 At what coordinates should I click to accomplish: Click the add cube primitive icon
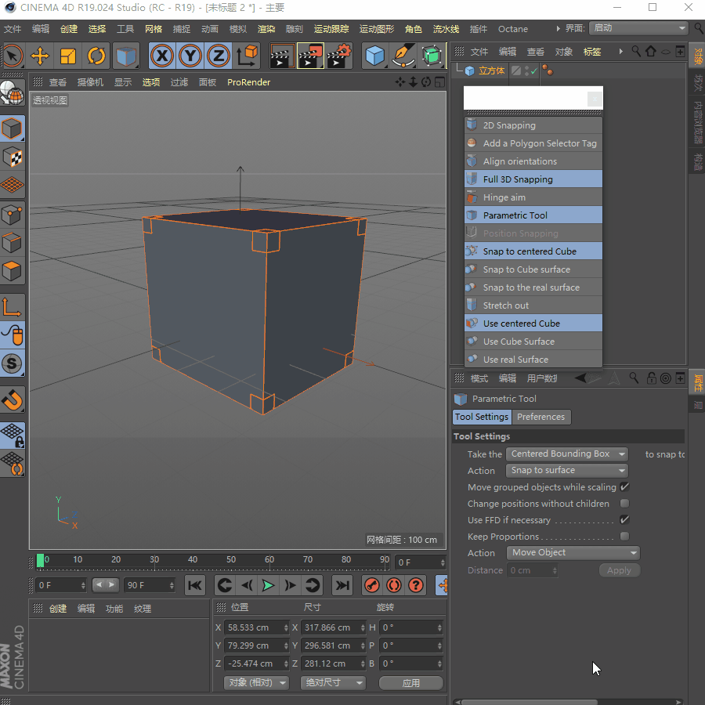point(376,56)
